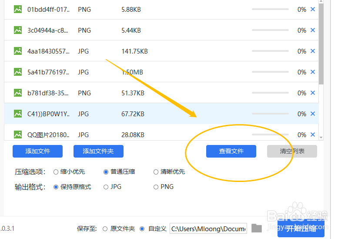Viewport: 348px width, 239px height.
Task: Choose 保持原格式 output format
Action: [56, 187]
